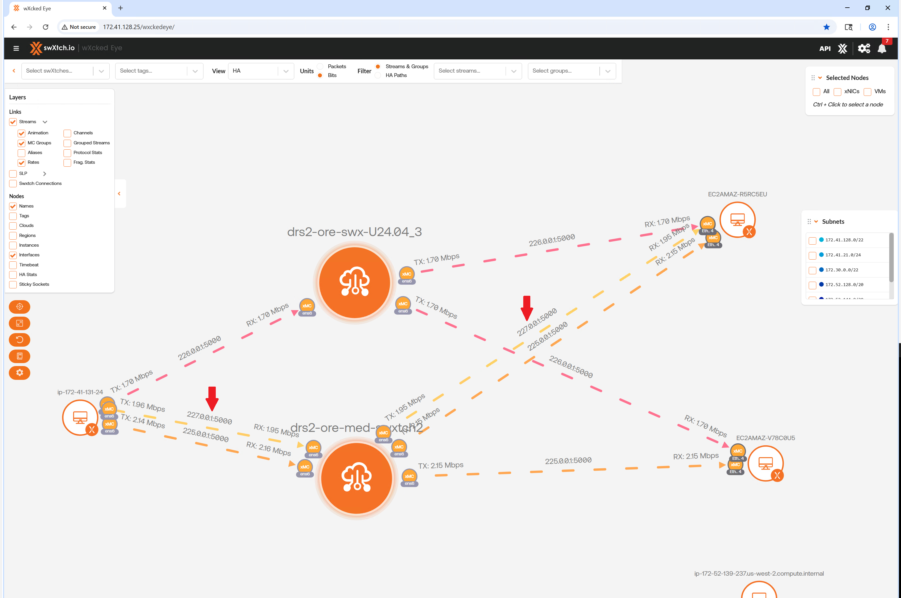The image size is (901, 598).
Task: Click the notifications bell icon
Action: (881, 49)
